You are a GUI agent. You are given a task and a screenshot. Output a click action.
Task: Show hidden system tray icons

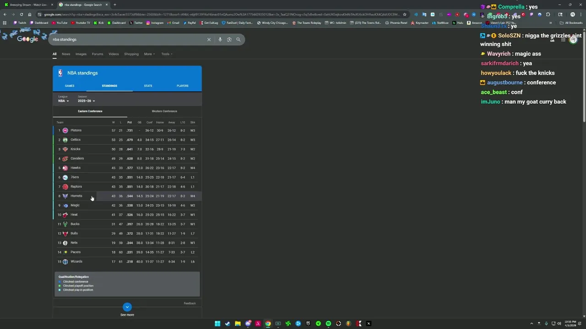532,324
